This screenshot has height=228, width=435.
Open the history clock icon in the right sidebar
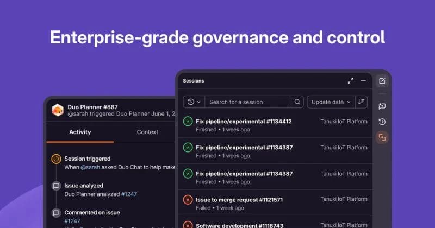pos(382,122)
